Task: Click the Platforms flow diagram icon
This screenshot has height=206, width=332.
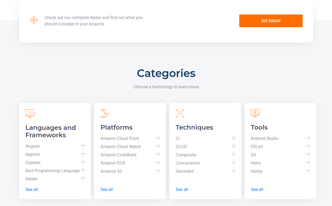Action: click(x=105, y=113)
